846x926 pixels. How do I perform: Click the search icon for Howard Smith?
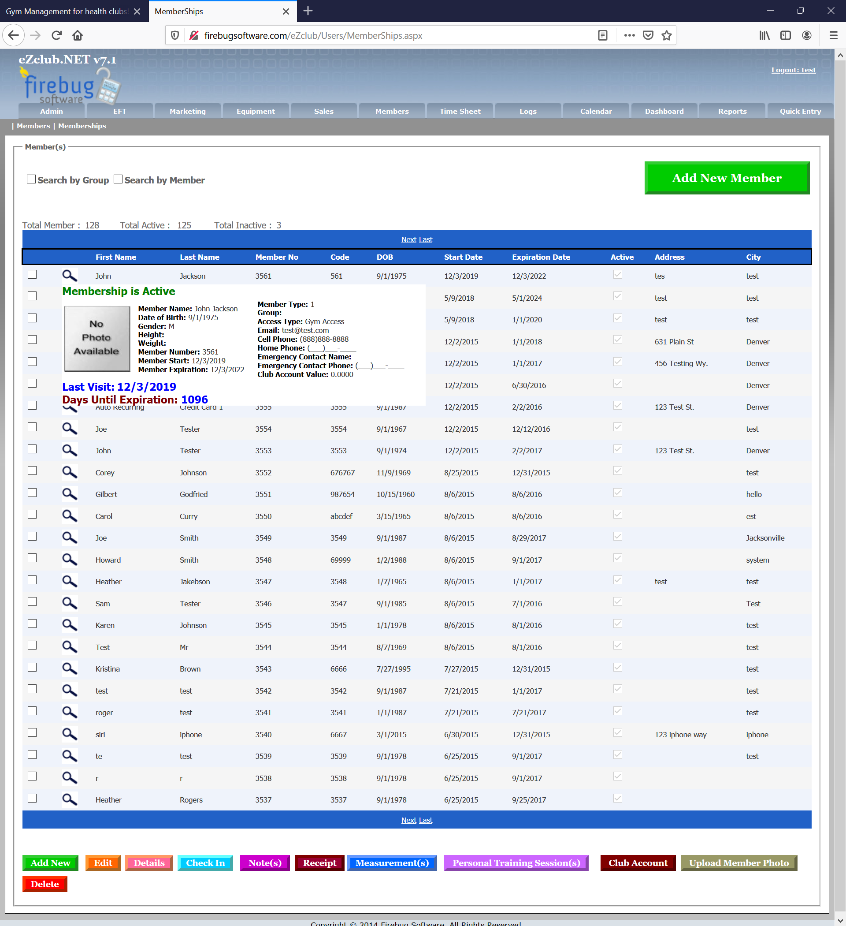pos(69,559)
